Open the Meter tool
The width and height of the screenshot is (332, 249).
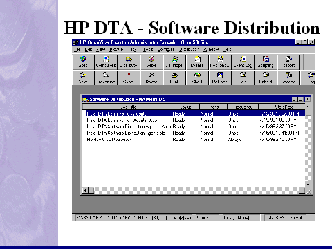click(151, 62)
